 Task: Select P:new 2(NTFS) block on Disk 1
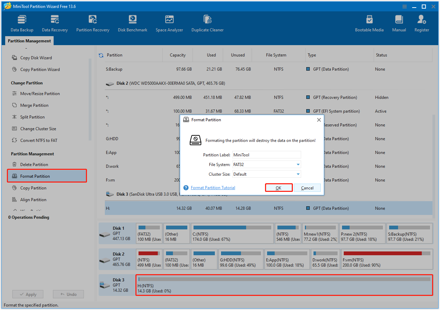[x=362, y=234]
